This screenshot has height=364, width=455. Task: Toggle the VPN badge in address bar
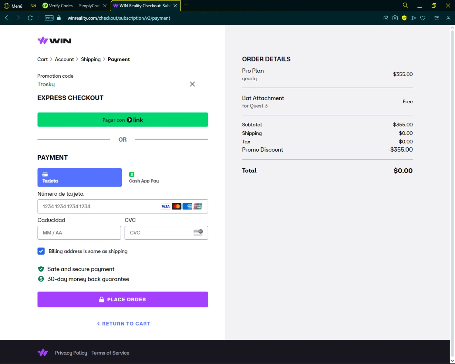[49, 18]
